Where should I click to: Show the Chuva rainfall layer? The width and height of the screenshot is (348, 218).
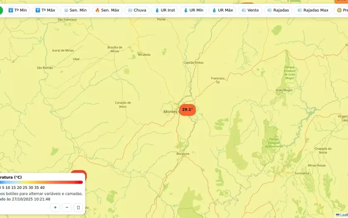137,10
